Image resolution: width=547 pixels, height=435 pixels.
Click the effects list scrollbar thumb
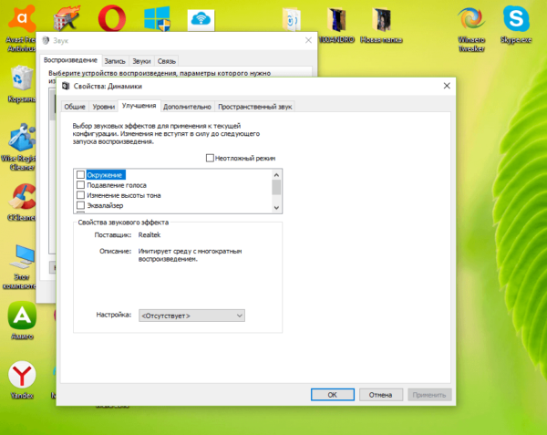click(x=276, y=187)
